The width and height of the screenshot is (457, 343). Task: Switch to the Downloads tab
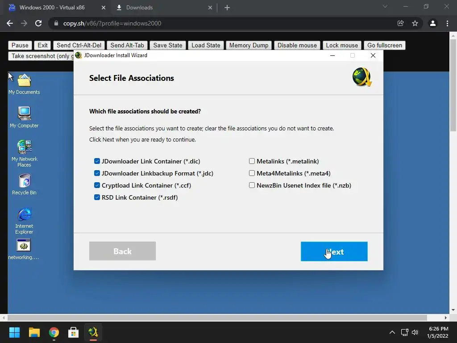(x=163, y=8)
